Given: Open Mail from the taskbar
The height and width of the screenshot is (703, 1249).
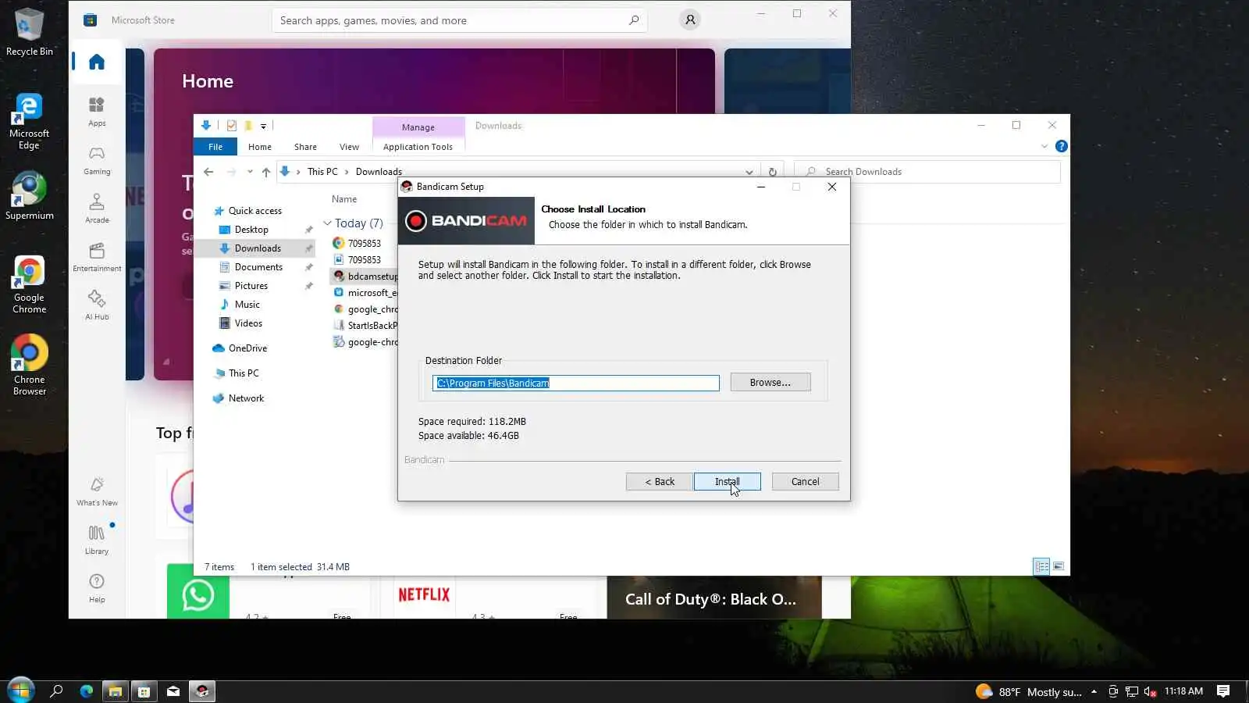Looking at the screenshot, I should pyautogui.click(x=173, y=691).
